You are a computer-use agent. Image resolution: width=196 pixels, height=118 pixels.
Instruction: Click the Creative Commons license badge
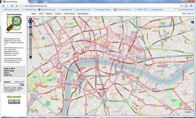click(x=14, y=102)
